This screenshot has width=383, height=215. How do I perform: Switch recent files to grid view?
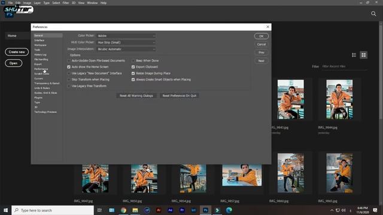tap(363, 55)
